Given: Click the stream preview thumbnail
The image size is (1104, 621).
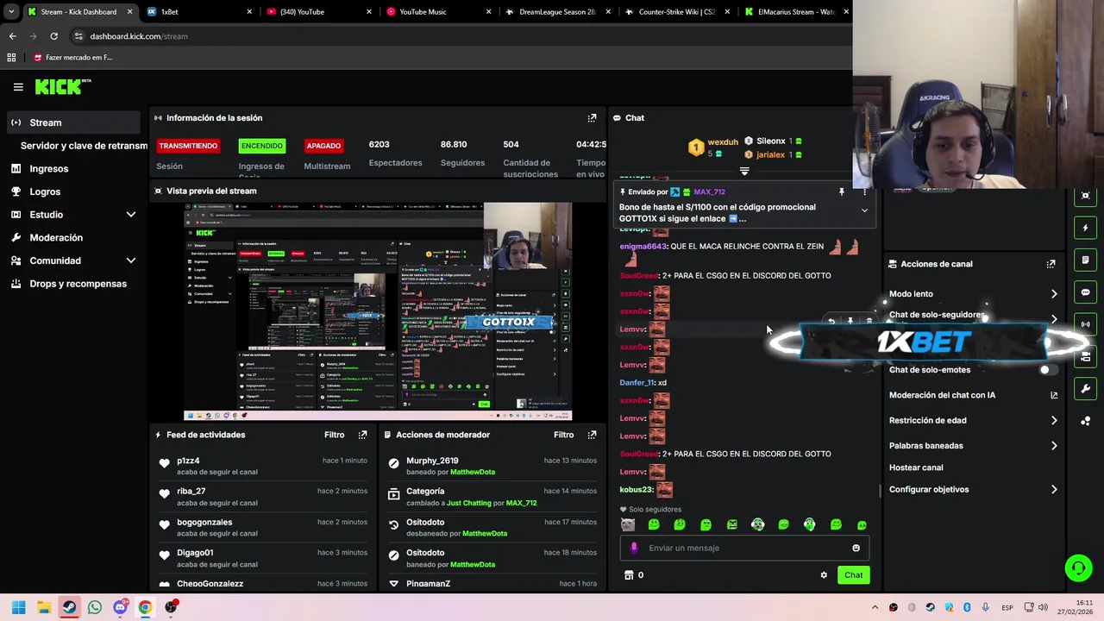Looking at the screenshot, I should 378,311.
